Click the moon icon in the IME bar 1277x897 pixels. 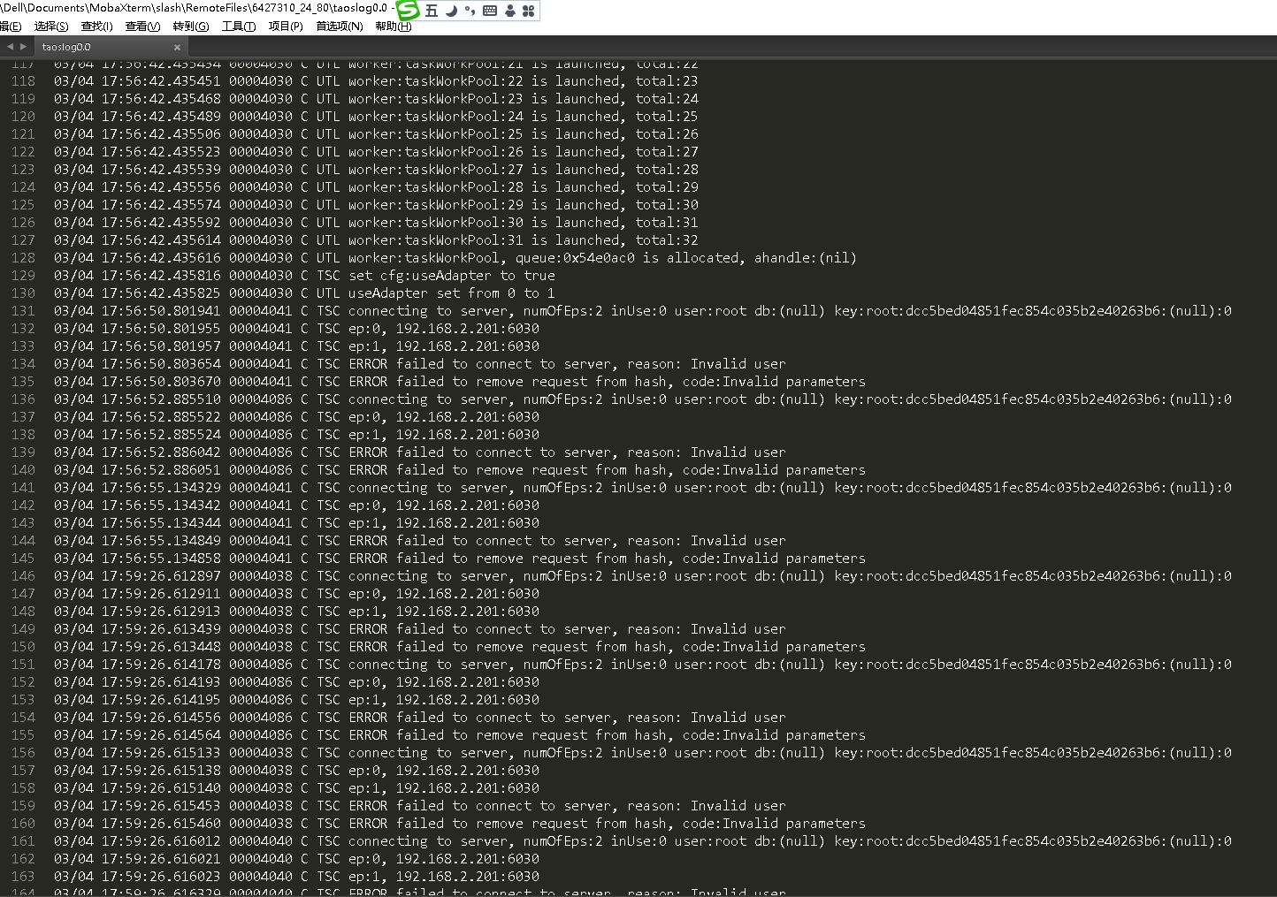[x=451, y=11]
